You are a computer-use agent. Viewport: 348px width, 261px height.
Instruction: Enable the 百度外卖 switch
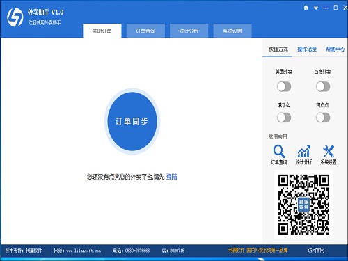pyautogui.click(x=323, y=87)
